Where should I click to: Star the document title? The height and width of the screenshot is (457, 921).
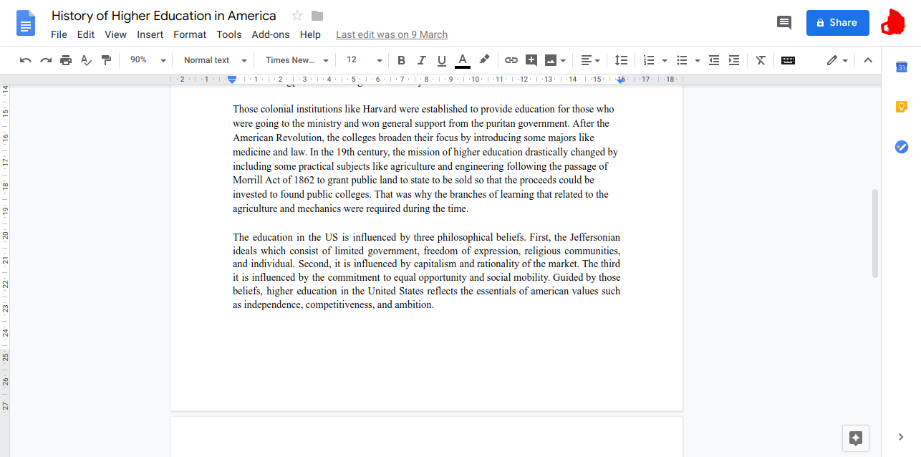(x=297, y=16)
